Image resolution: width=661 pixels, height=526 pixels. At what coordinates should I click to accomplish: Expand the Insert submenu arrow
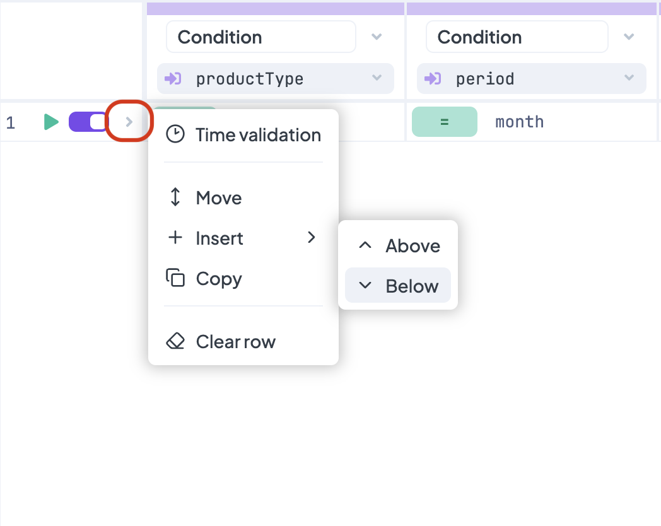coord(311,238)
